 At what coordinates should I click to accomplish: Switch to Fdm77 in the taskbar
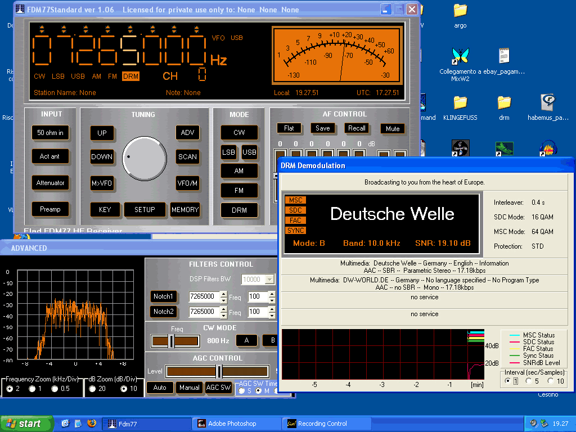click(x=146, y=424)
